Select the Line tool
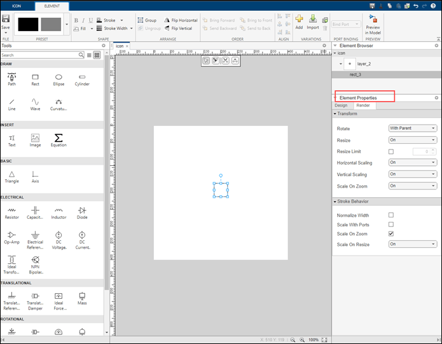The image size is (442, 344). point(11,104)
